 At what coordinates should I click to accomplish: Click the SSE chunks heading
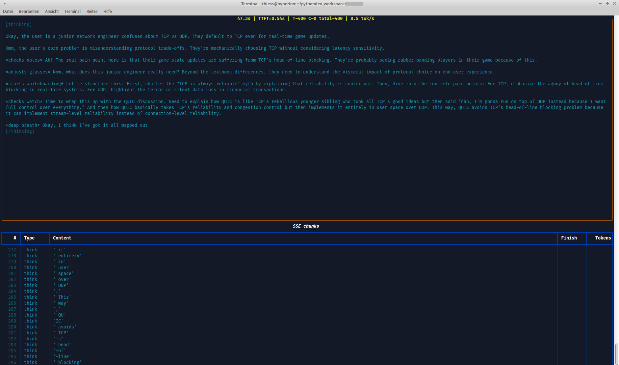click(306, 226)
